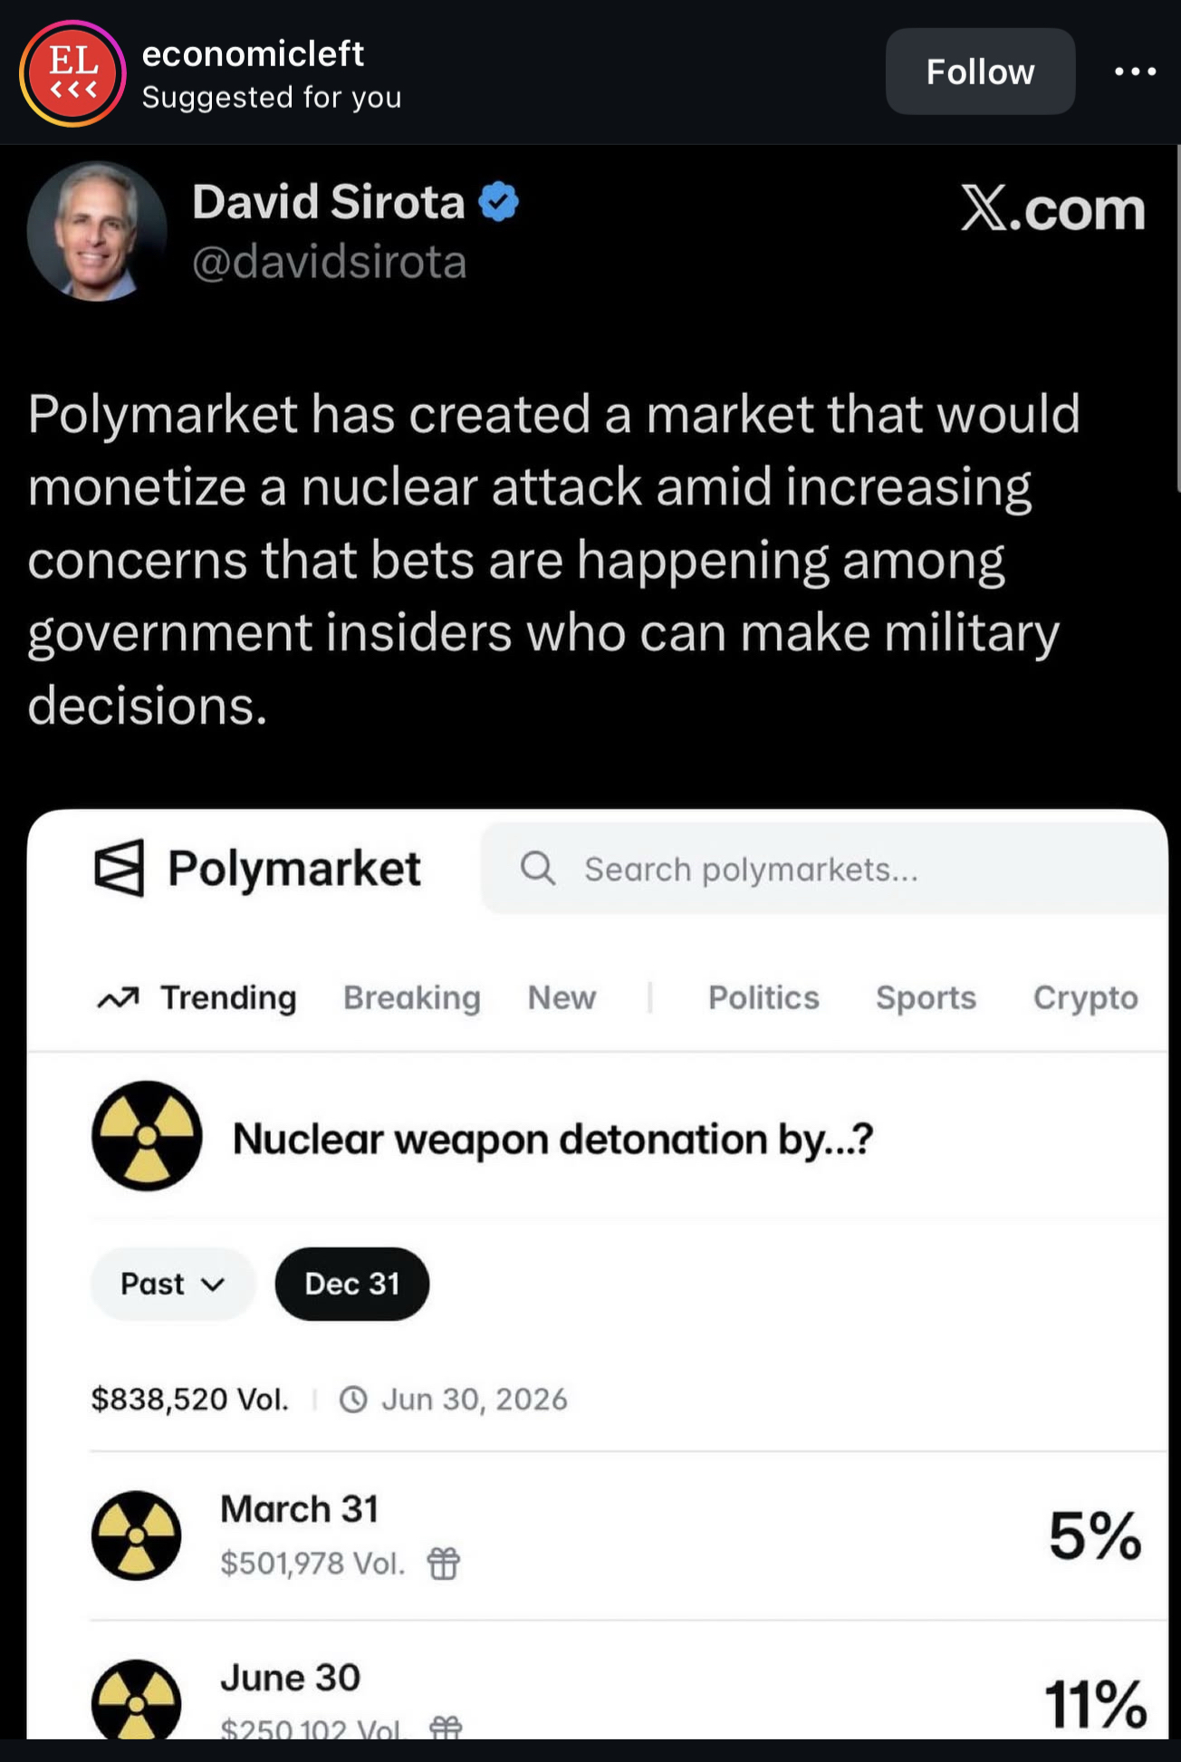Expand the Past dropdown
The height and width of the screenshot is (1762, 1181).
(x=172, y=1284)
